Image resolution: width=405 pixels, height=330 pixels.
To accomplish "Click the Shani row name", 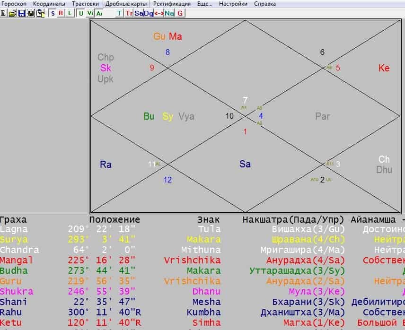I will (14, 302).
